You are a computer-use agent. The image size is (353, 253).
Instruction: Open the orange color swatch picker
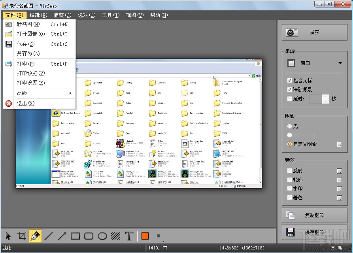click(145, 236)
